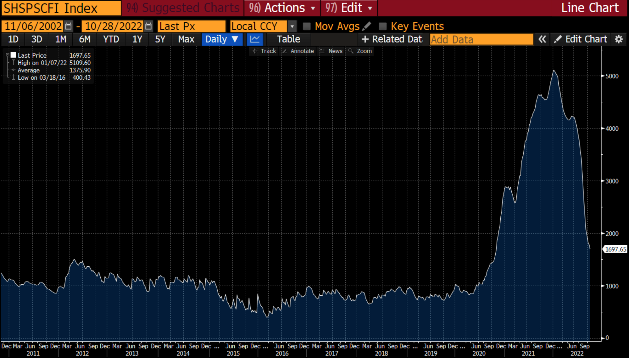This screenshot has height=358, width=629.
Task: Activate the Track crosshair tool
Action: point(264,51)
